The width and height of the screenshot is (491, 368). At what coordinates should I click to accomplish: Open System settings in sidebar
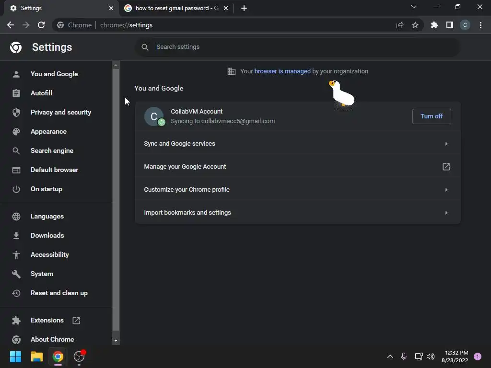pyautogui.click(x=42, y=274)
